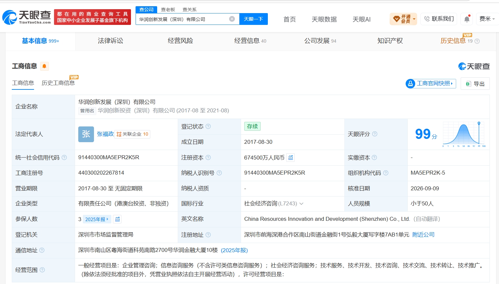Viewport: 499px width, 284px height.
Task: Open the 基本信息 tab
Action: [41, 41]
